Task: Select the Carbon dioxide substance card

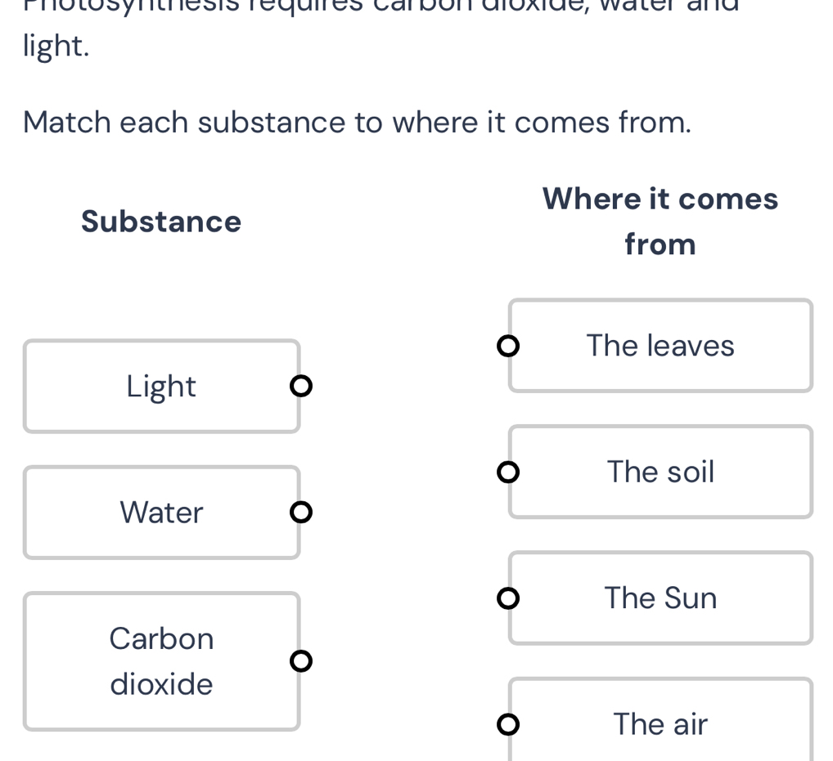Action: pos(161,660)
